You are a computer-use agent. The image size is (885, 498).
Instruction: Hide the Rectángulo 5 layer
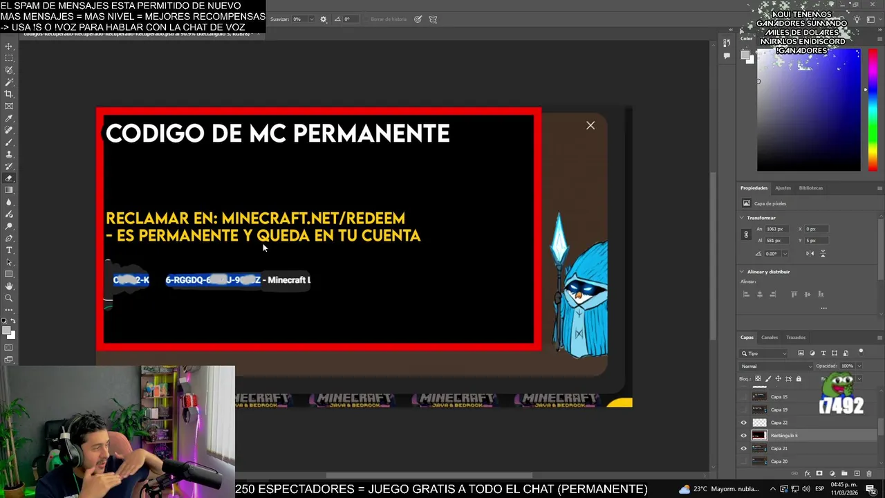click(x=743, y=435)
